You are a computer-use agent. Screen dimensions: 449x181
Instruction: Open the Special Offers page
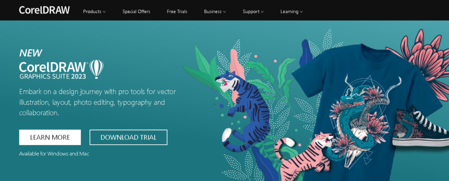tap(136, 12)
